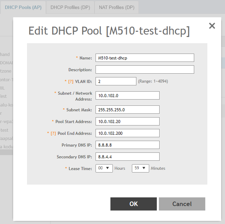Click the Pool Start Address field
The height and width of the screenshot is (224, 225).
[x=127, y=121]
